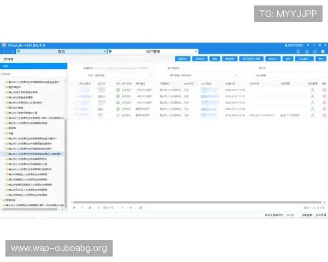The image size is (328, 262).
Task: Close the 用户管理 tab
Action: pyautogui.click(x=196, y=51)
